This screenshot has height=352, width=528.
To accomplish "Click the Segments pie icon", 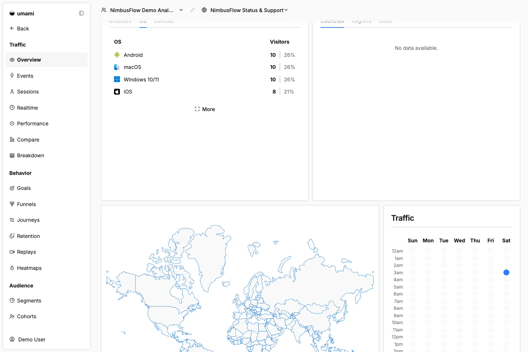I will (x=12, y=300).
